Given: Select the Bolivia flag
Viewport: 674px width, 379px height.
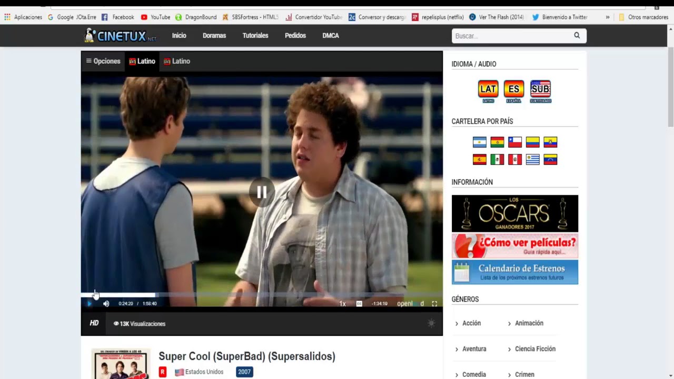Looking at the screenshot, I should tap(497, 142).
